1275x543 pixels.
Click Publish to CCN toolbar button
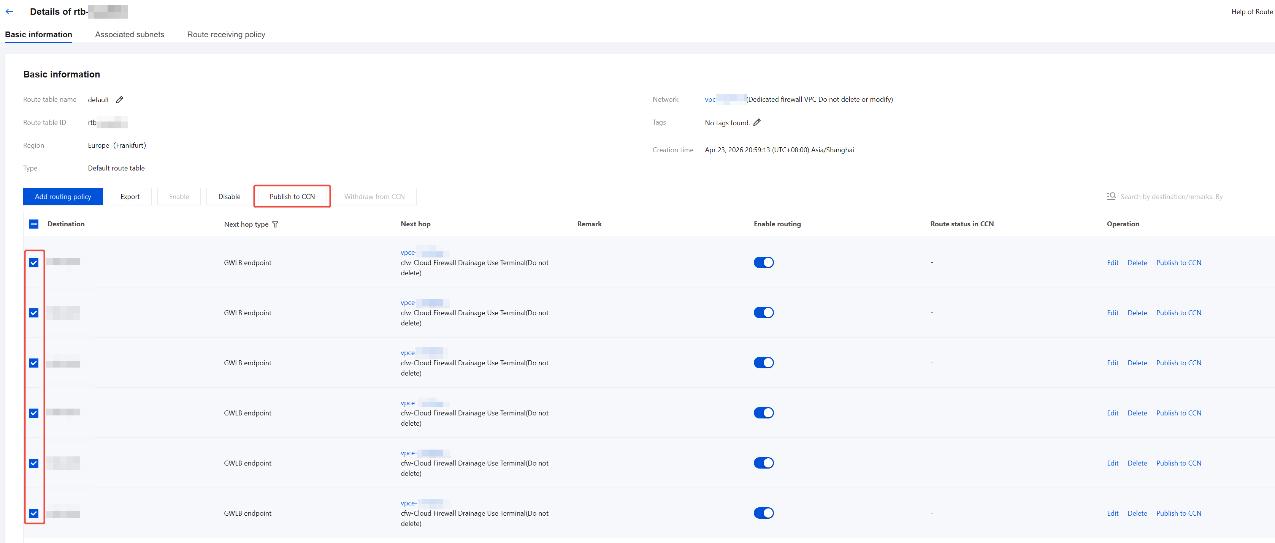[292, 196]
